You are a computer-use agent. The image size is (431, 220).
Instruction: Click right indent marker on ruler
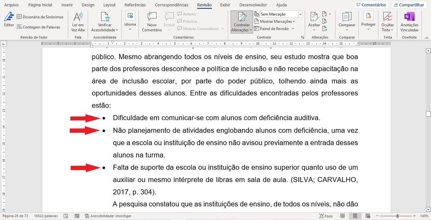coord(358,45)
